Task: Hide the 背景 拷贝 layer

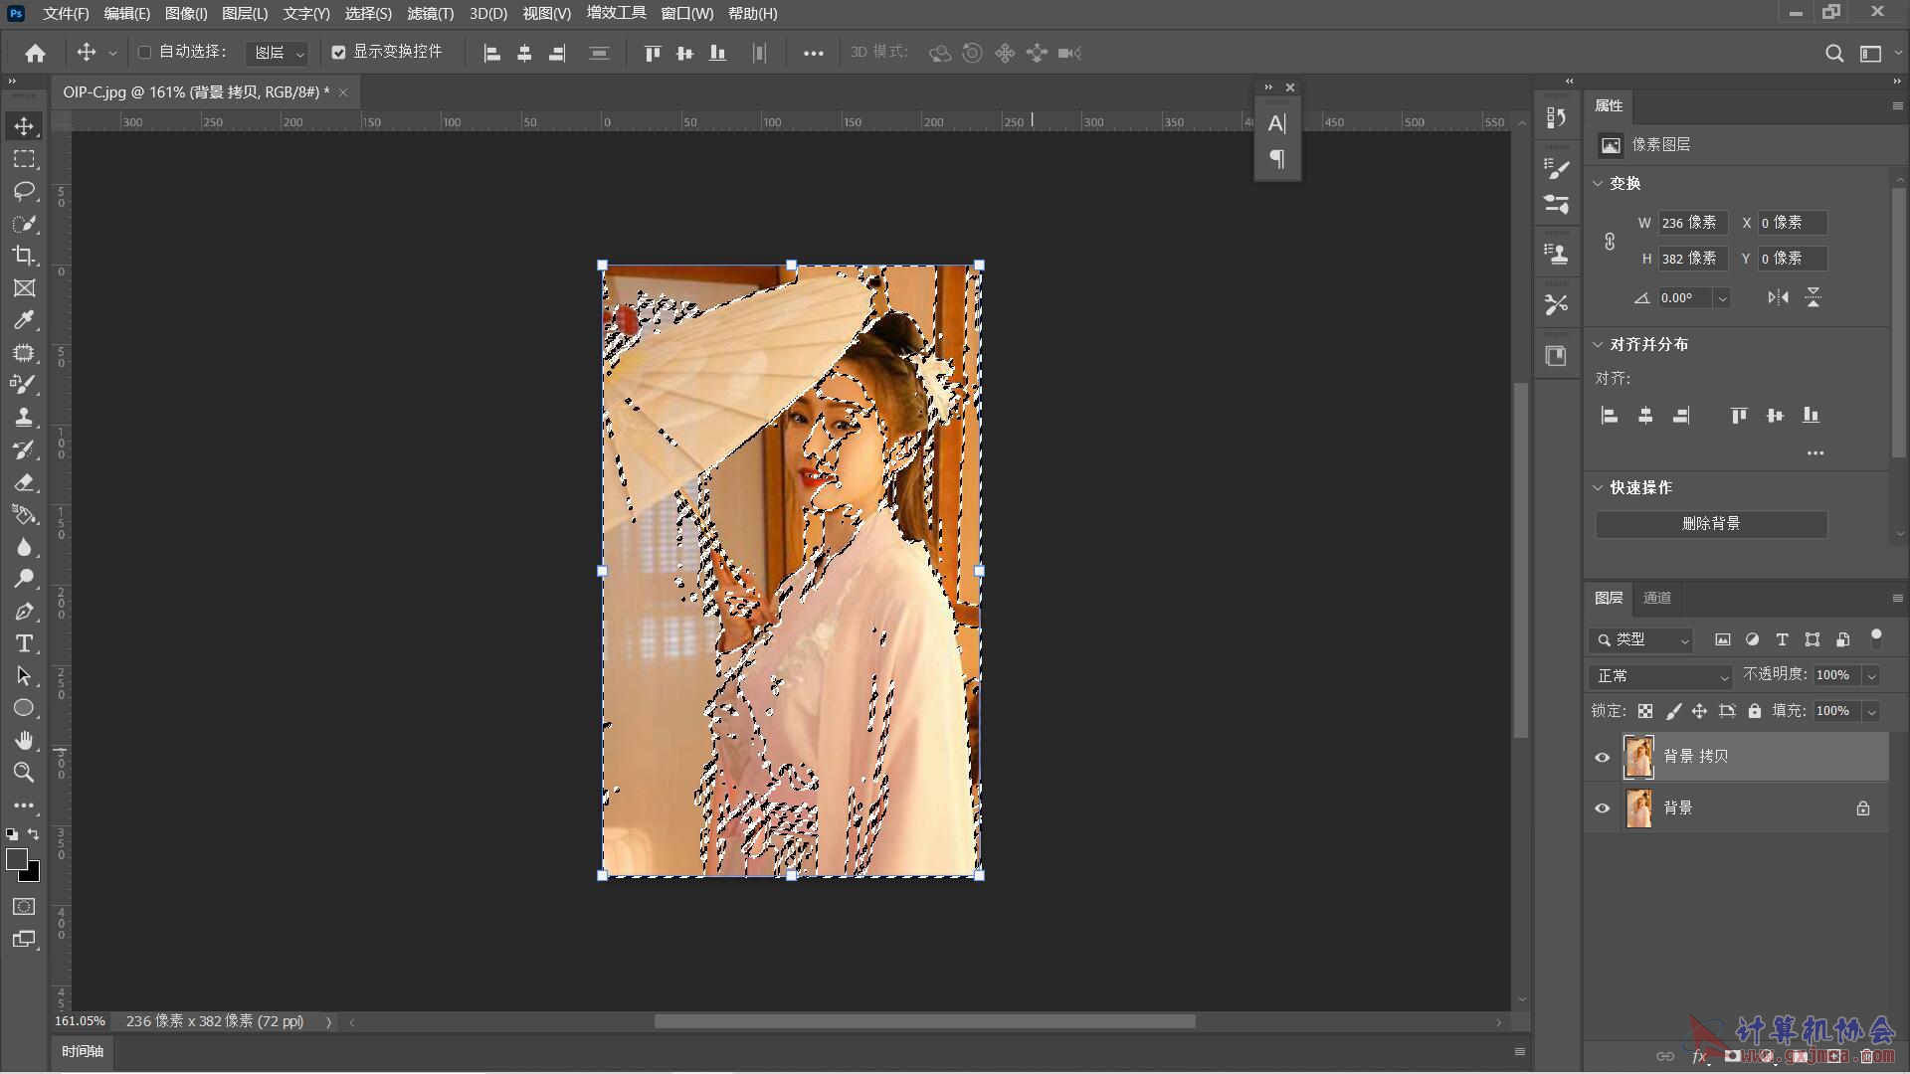Action: [1602, 757]
